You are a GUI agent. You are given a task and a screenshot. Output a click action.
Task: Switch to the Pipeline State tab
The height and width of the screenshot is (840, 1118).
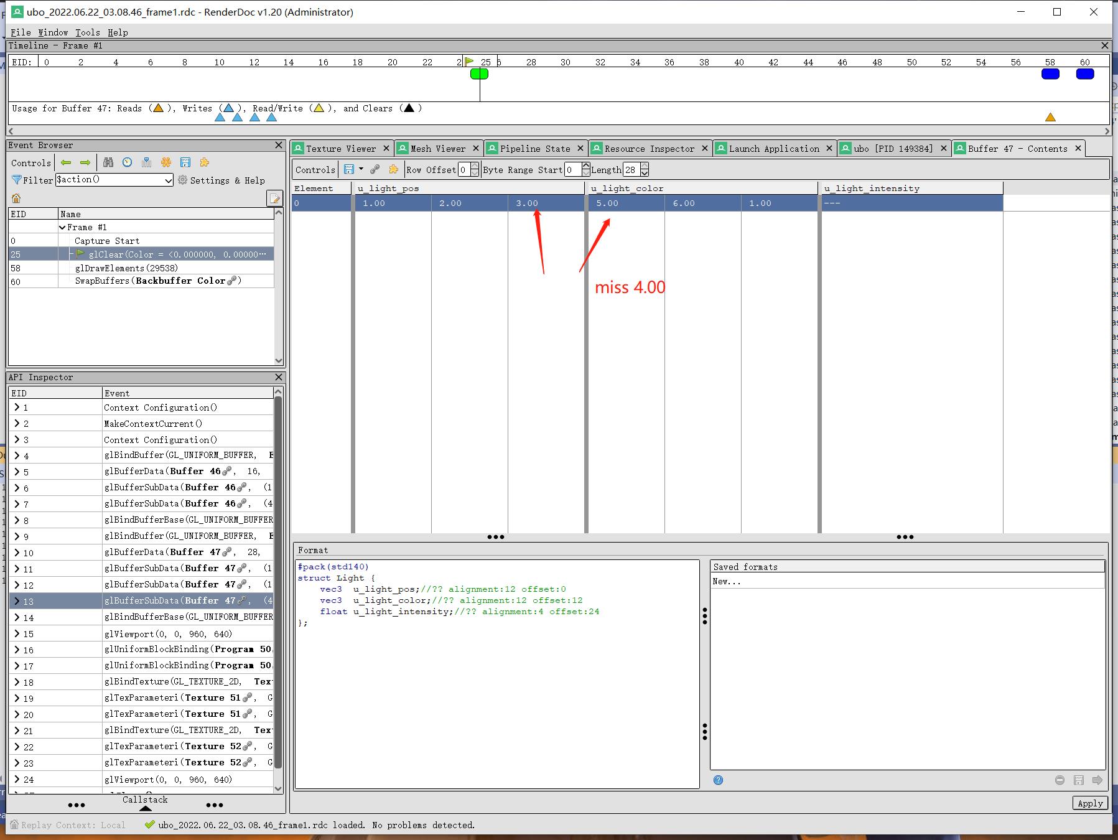coord(535,148)
